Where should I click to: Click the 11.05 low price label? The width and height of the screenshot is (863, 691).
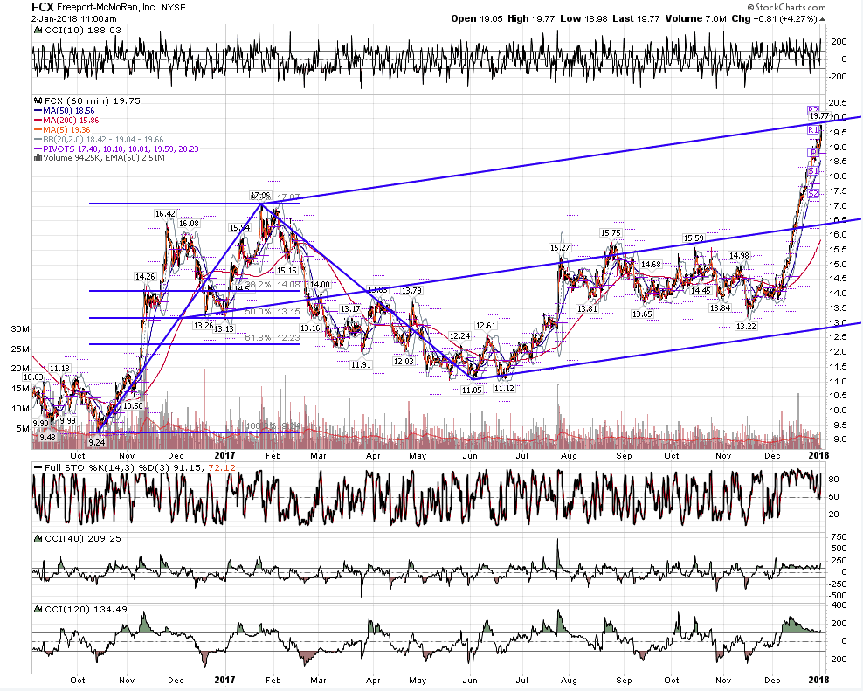click(x=472, y=390)
